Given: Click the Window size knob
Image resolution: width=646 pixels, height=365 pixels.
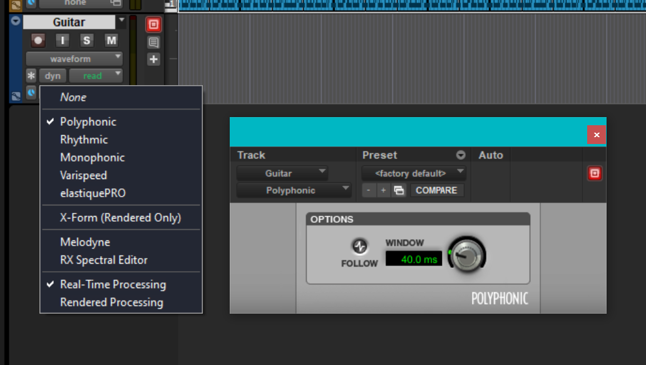Looking at the screenshot, I should point(466,255).
